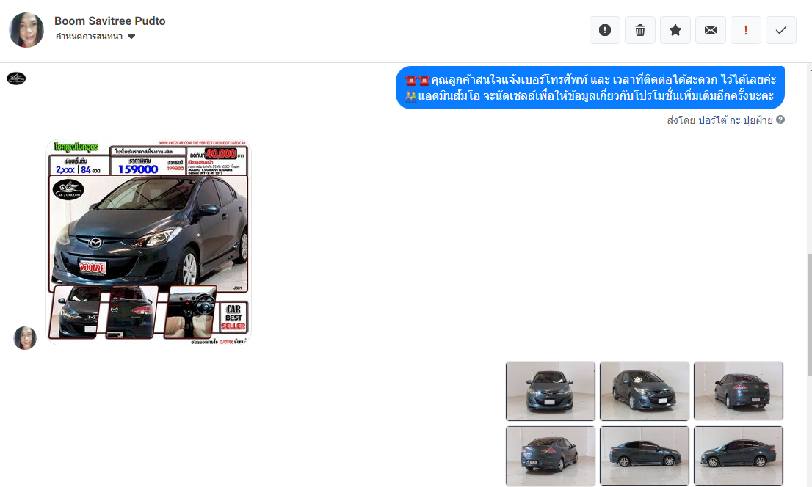Delete conversation using trash can icon

pos(640,30)
